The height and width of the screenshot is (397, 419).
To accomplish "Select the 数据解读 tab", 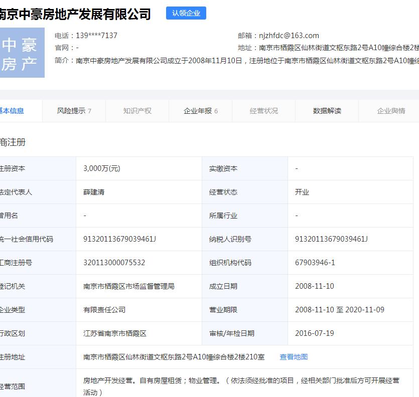I will point(326,111).
